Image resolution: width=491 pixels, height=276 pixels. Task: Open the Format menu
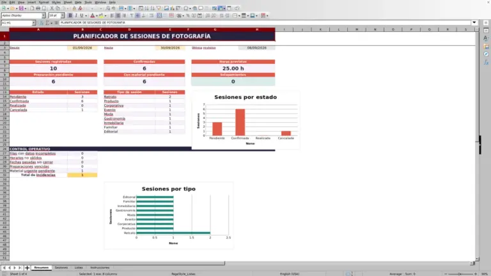coord(43,2)
